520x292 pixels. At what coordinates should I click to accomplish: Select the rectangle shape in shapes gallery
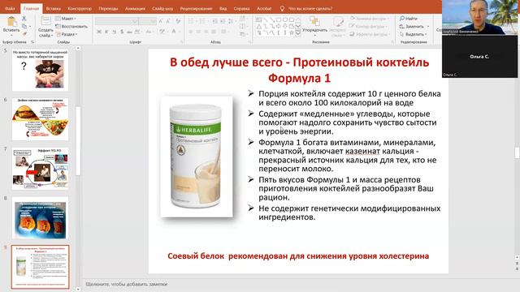[x=279, y=19]
